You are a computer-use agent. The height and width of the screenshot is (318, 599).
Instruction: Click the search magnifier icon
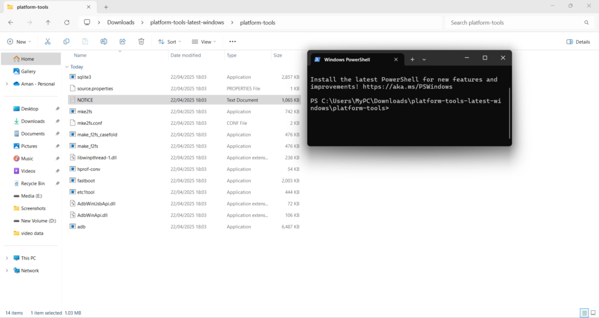point(586,23)
